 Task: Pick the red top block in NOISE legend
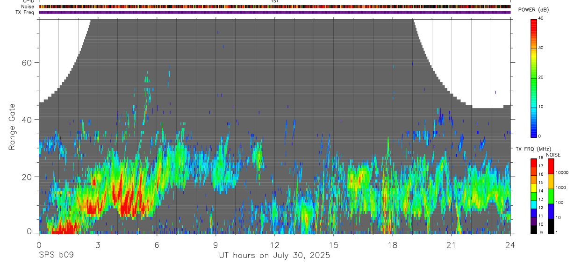coord(550,166)
